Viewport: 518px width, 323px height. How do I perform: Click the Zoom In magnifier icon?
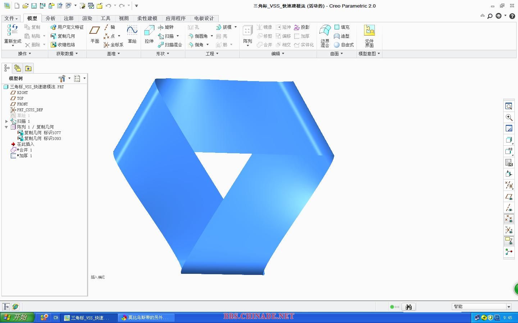coord(509,118)
